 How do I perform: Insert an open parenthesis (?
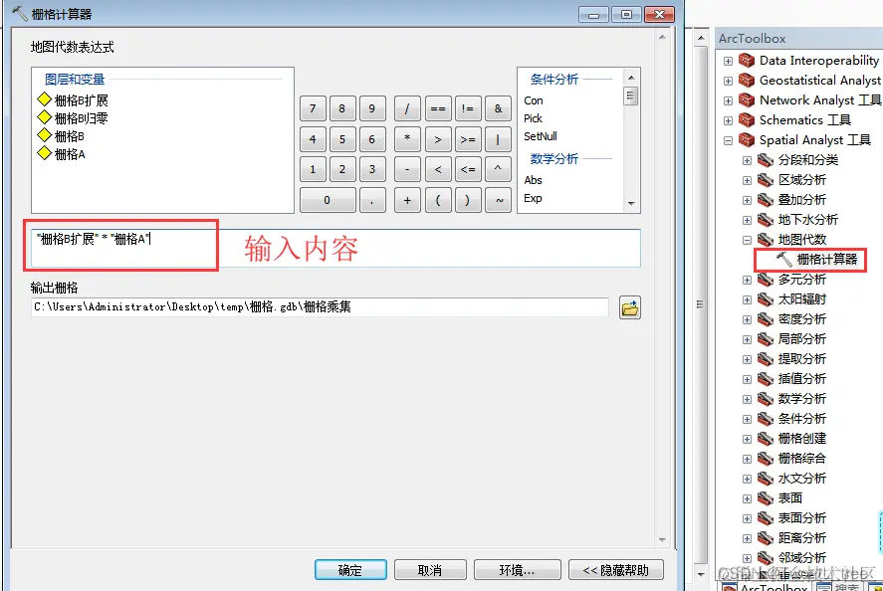tap(438, 200)
